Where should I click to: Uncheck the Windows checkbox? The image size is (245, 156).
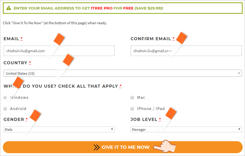pyautogui.click(x=5, y=98)
